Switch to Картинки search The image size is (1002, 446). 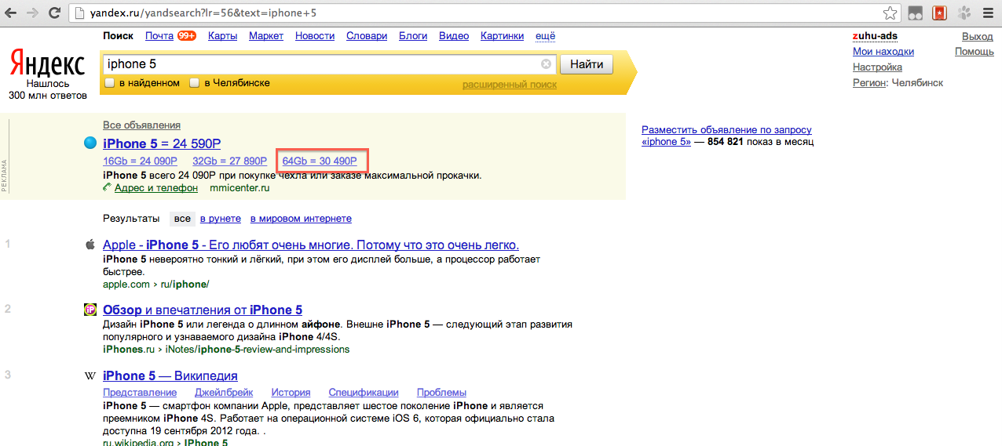(x=502, y=36)
